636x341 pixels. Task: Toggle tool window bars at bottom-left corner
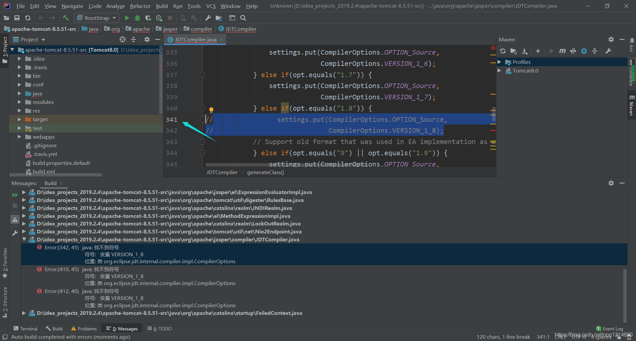click(5, 337)
